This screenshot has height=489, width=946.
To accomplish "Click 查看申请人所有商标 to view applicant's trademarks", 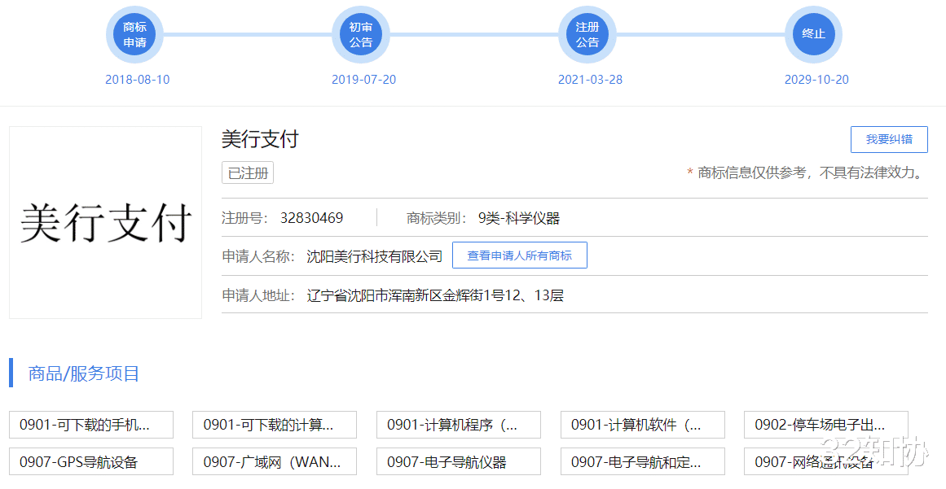I will (520, 255).
